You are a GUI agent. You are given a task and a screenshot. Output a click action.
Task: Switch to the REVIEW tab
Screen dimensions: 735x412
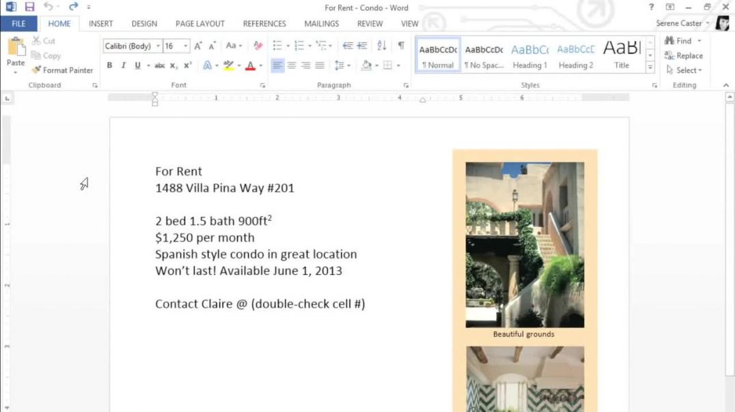(x=370, y=23)
